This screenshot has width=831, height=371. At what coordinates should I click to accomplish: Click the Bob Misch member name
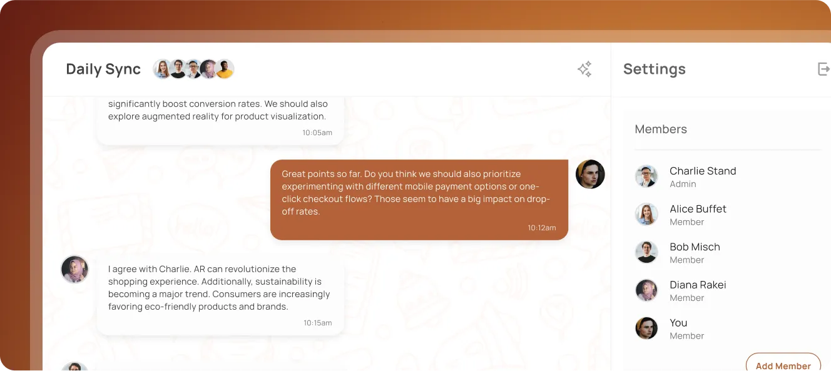click(x=695, y=247)
